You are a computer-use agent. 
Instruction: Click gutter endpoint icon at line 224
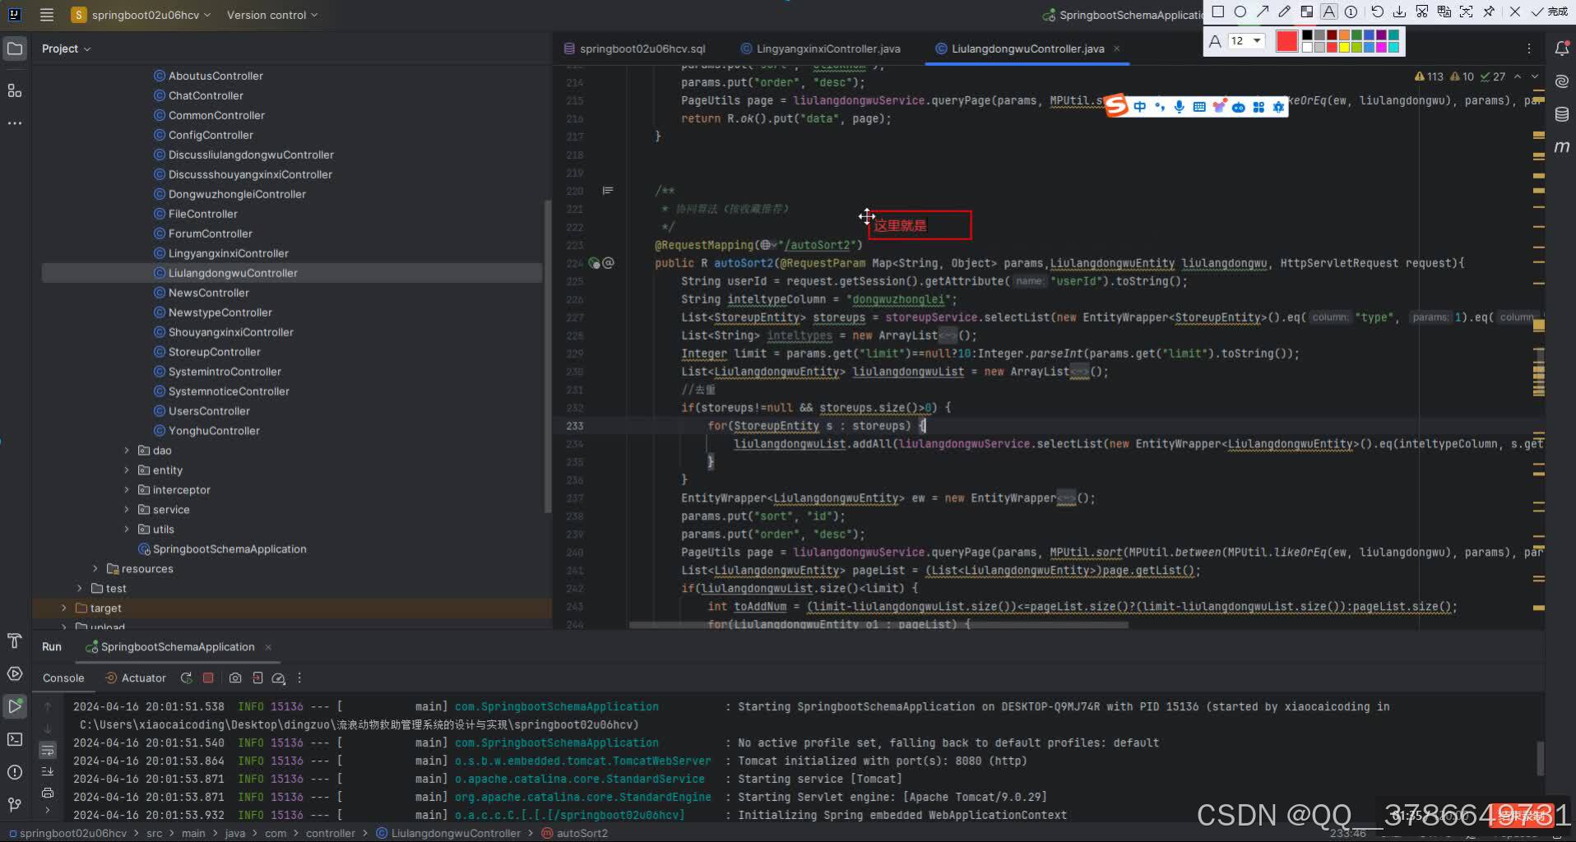pos(594,263)
